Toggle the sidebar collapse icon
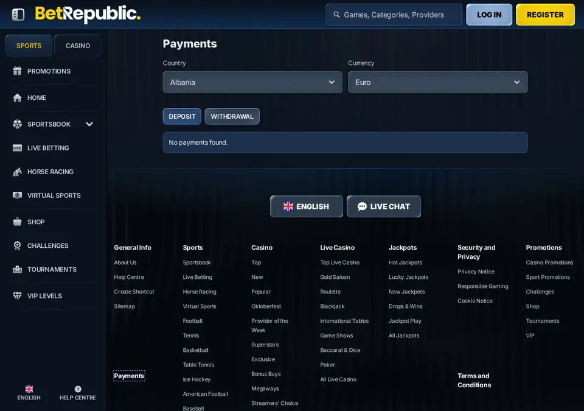This screenshot has height=411, width=584. 18,15
